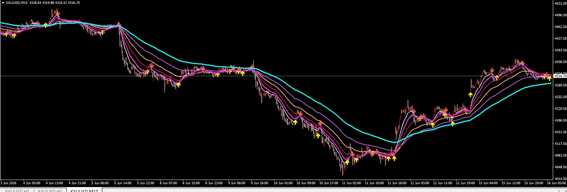Click the 4 Jun 13:00 time axis label

click(x=54, y=183)
